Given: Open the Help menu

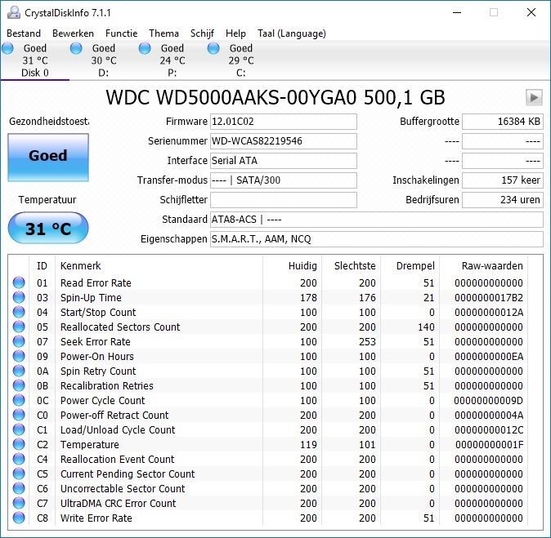Looking at the screenshot, I should pos(235,33).
